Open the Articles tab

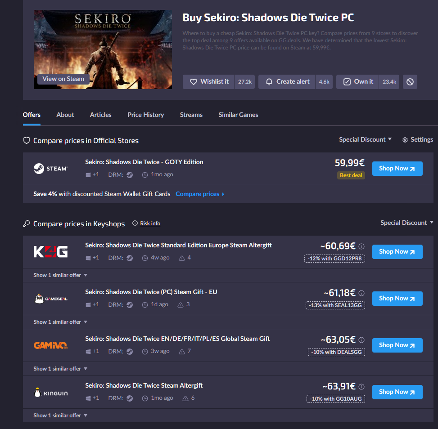click(100, 115)
